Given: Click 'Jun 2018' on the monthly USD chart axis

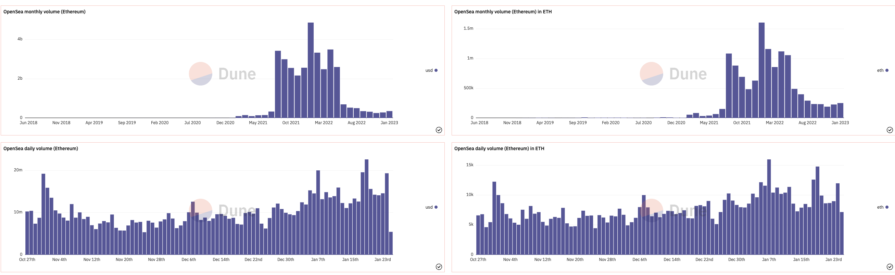Looking at the screenshot, I should [28, 123].
